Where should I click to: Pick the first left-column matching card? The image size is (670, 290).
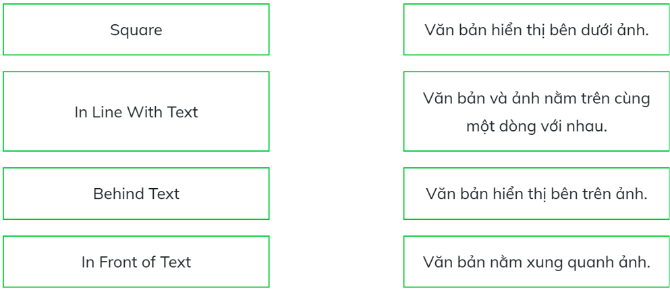(x=136, y=30)
